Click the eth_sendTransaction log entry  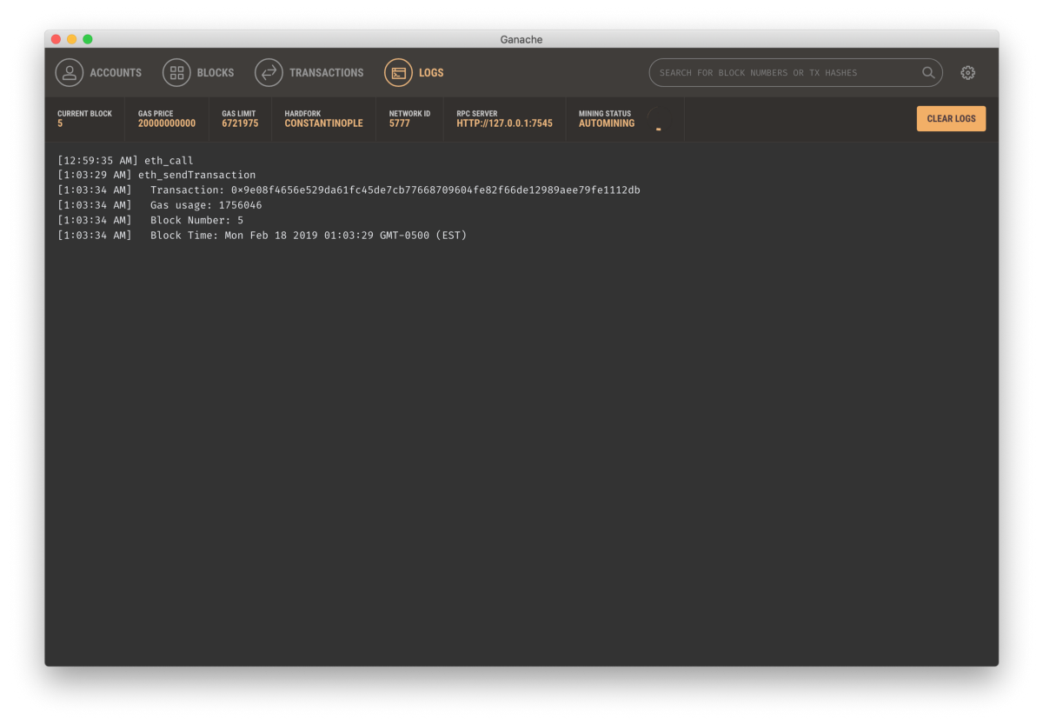tap(196, 176)
